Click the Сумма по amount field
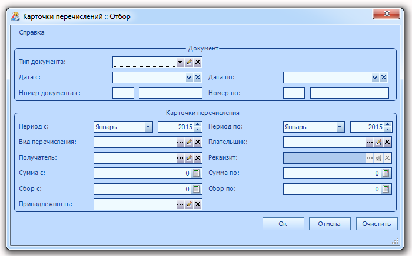 point(332,173)
